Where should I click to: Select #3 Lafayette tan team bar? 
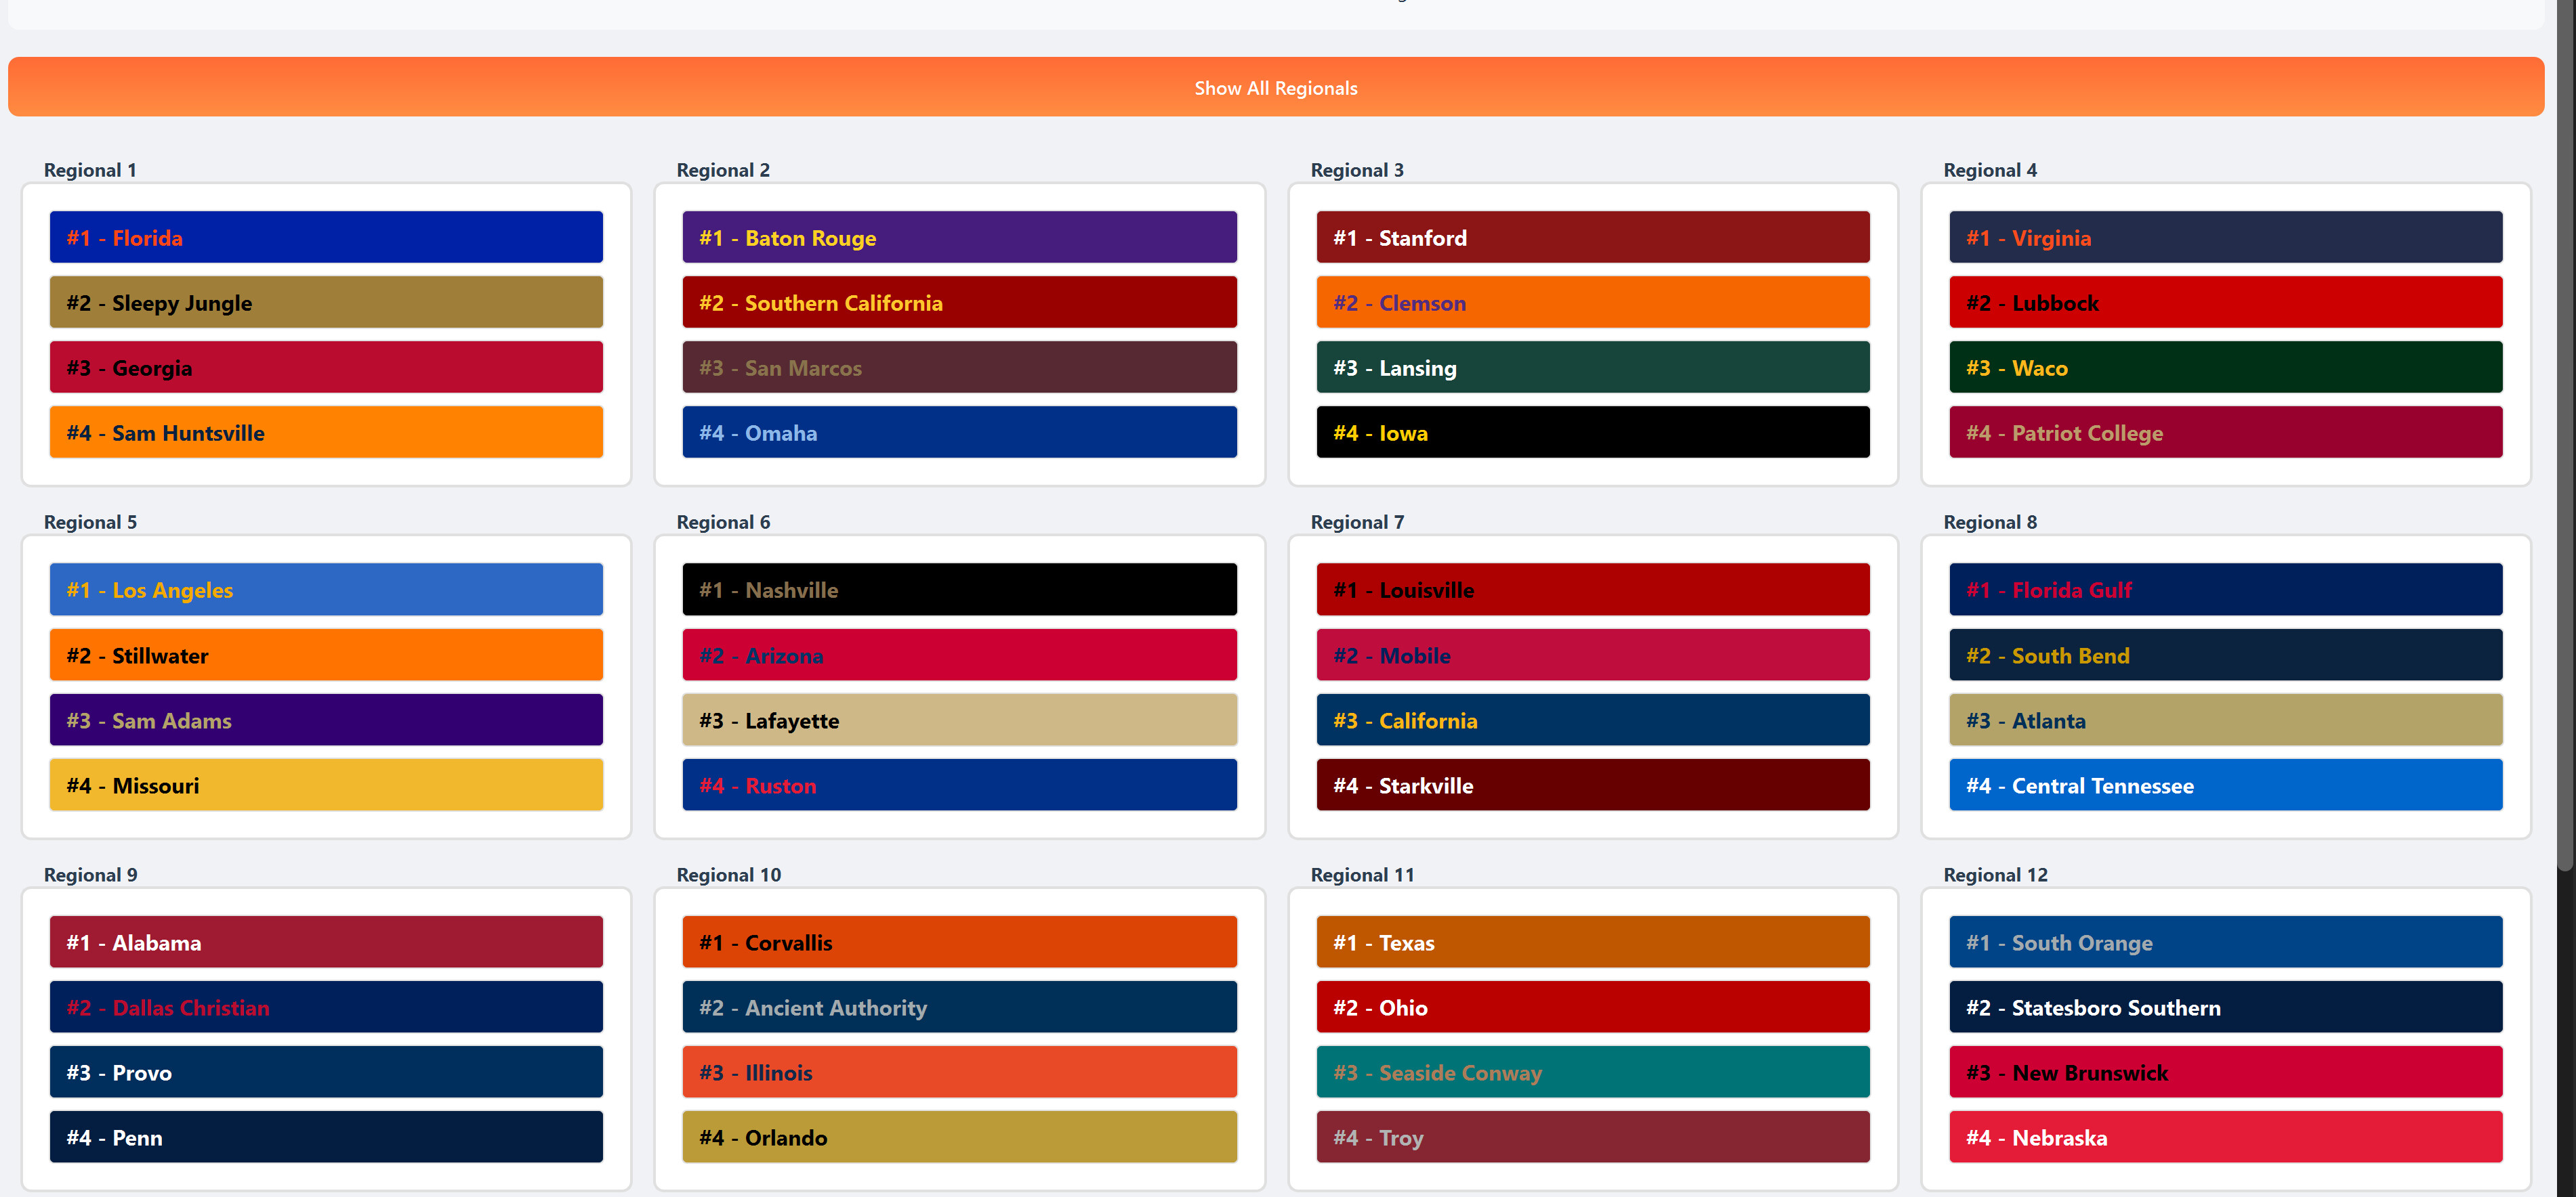coord(959,720)
